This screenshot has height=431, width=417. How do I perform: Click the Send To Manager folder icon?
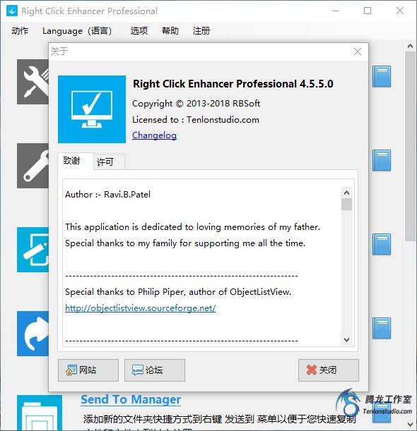(x=40, y=413)
